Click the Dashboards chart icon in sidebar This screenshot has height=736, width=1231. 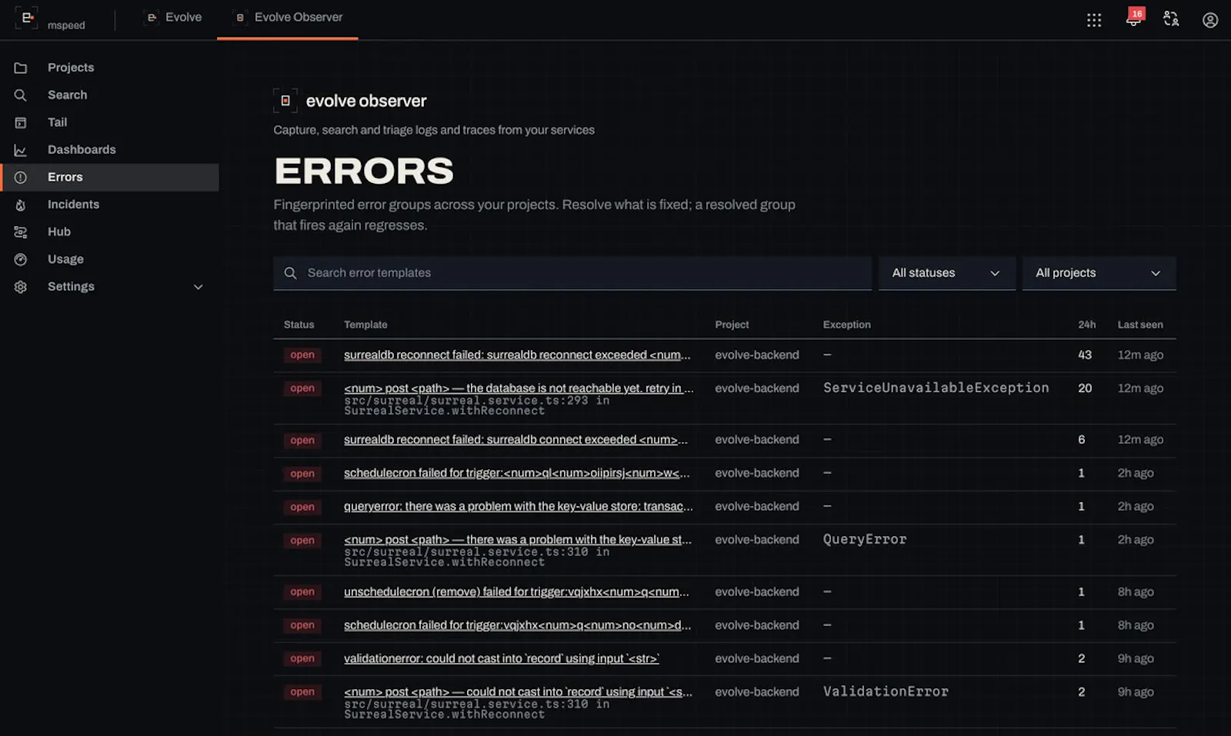pyautogui.click(x=21, y=150)
